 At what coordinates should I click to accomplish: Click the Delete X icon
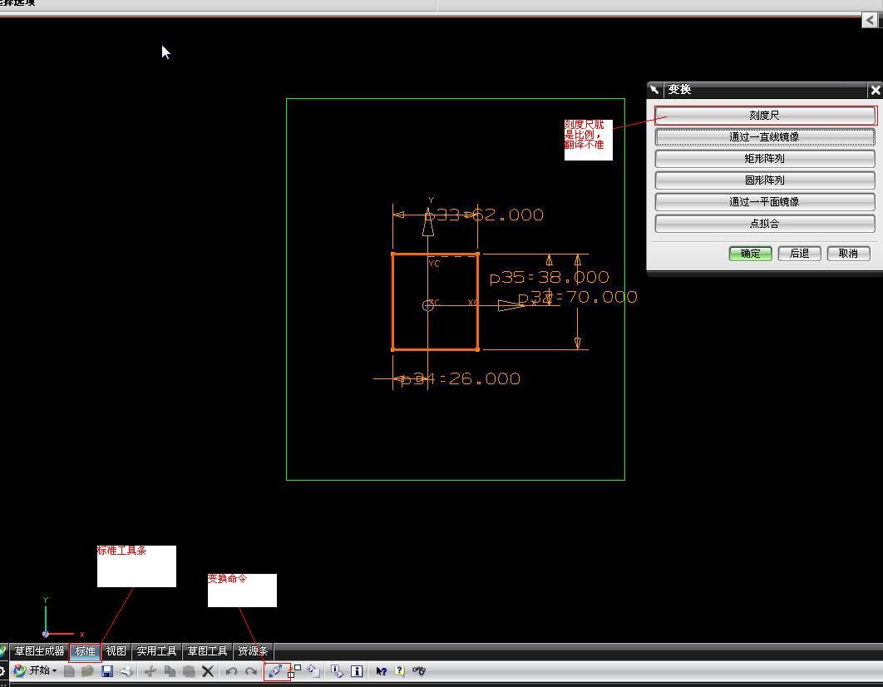click(x=208, y=670)
